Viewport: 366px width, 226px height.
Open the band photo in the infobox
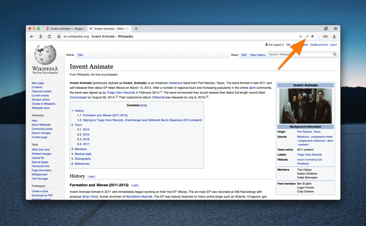(x=306, y=106)
